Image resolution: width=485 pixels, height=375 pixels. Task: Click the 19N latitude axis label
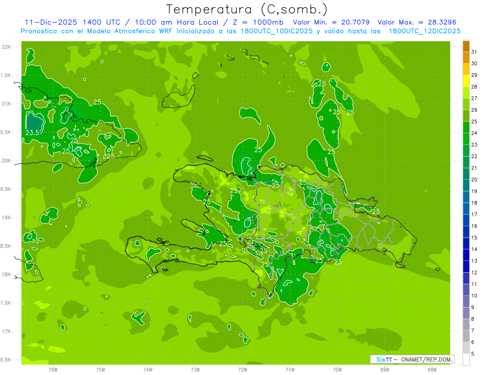(6, 218)
